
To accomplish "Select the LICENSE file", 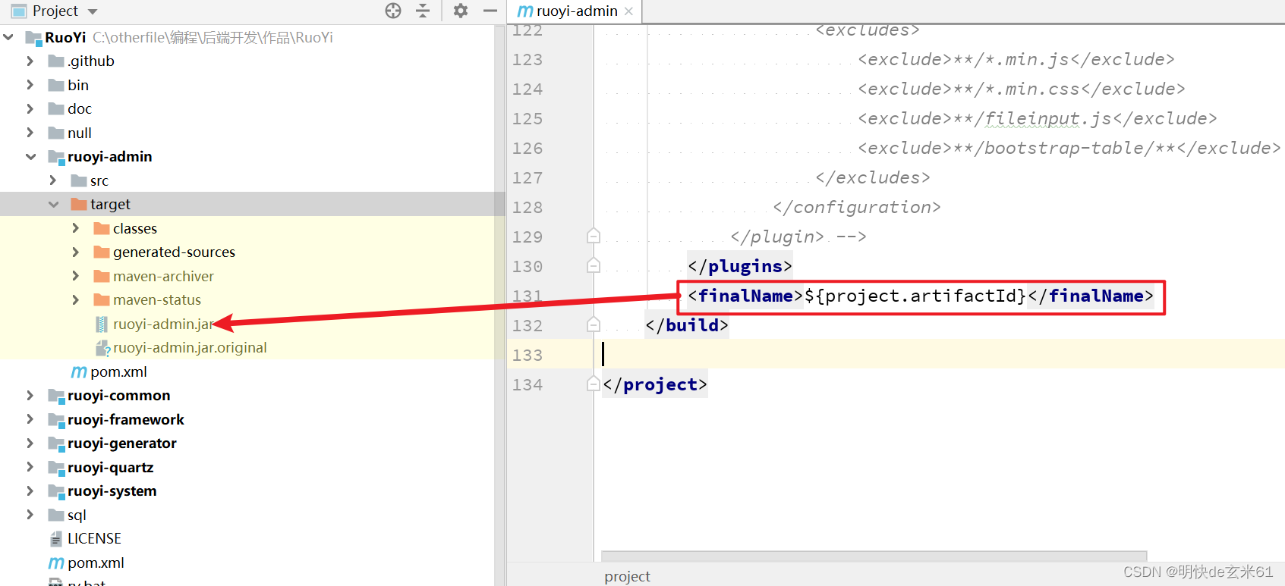I will click(x=94, y=538).
